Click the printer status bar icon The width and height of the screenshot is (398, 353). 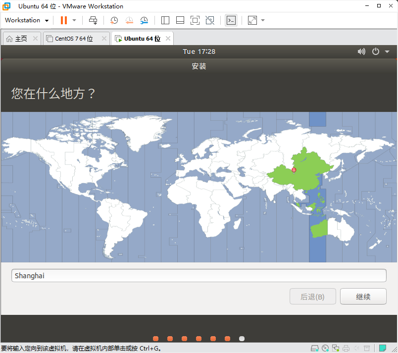[346, 348]
